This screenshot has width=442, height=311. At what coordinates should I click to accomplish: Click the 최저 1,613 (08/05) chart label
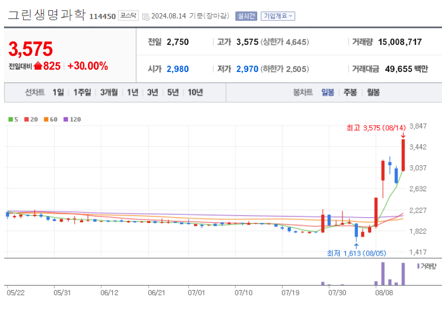coord(356,253)
